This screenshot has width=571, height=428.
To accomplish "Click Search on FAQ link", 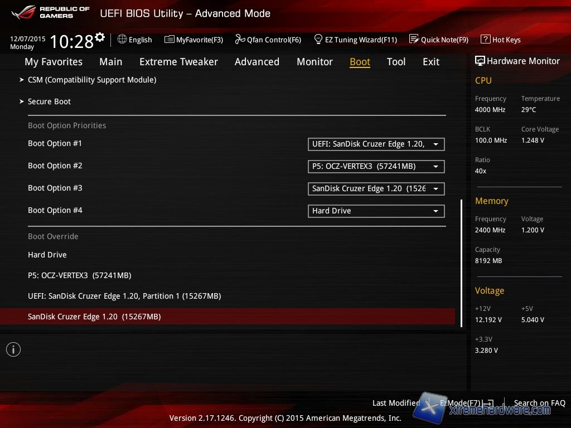I will click(539, 403).
